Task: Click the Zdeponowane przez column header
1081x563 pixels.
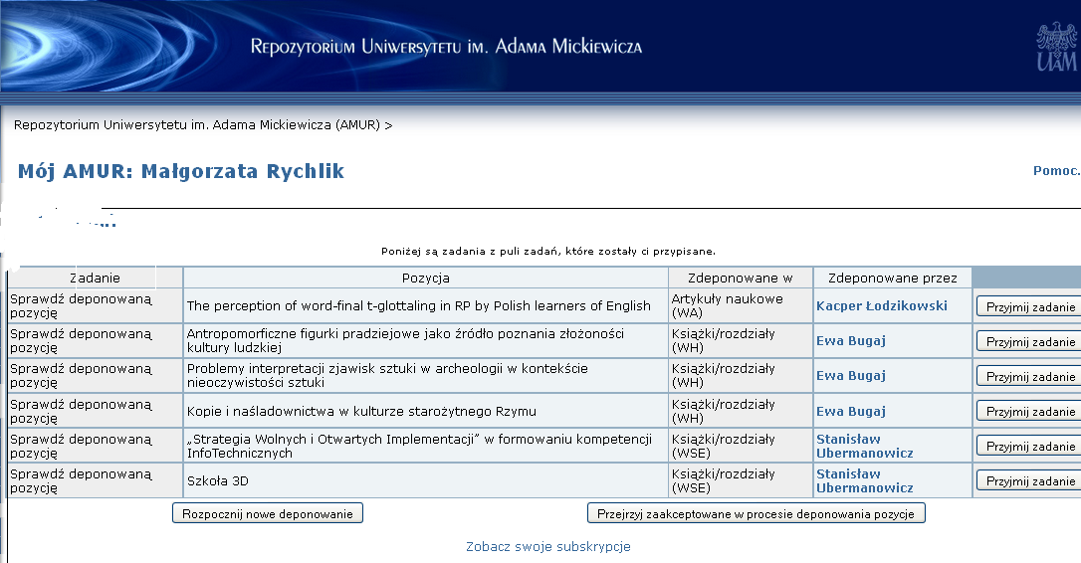Action: tap(893, 278)
